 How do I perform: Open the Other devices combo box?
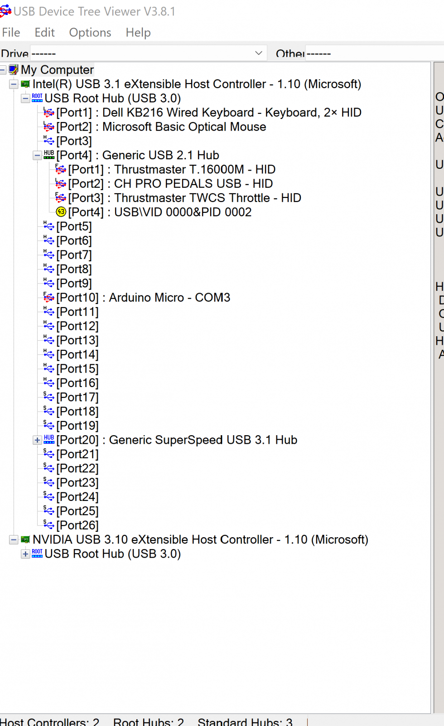pyautogui.click(x=374, y=53)
